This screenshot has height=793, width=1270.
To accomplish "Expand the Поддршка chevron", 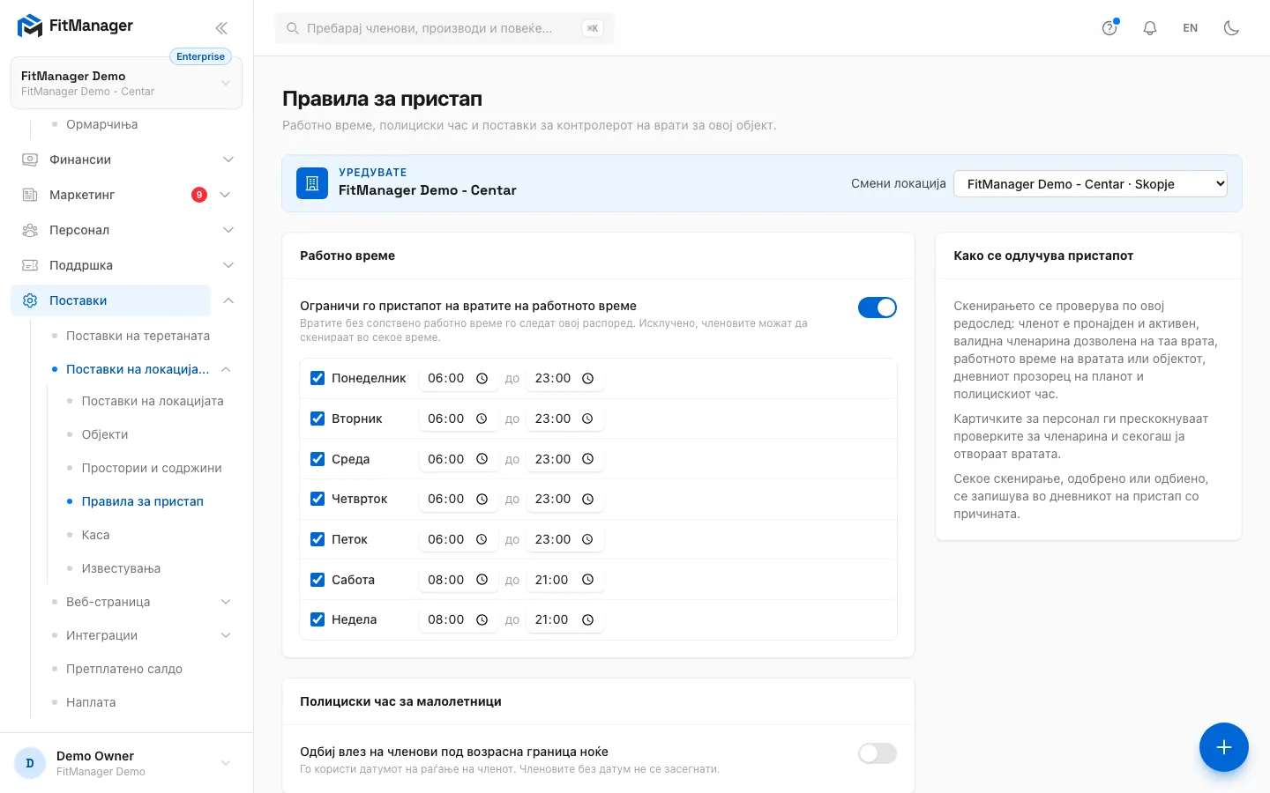I will tap(228, 265).
